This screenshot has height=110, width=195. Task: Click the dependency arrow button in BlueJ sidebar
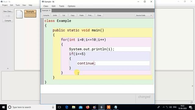click(x=8, y=16)
